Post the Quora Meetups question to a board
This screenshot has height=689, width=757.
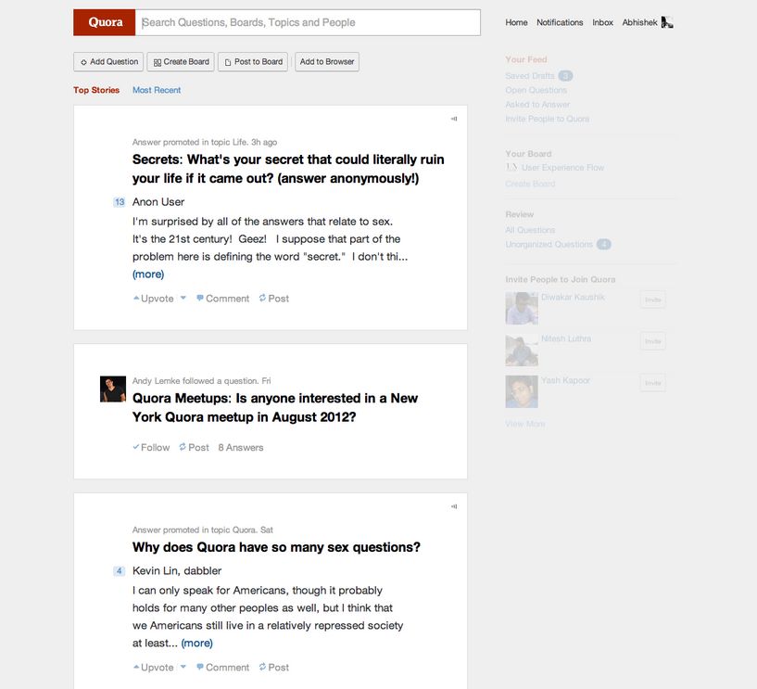pyautogui.click(x=194, y=447)
